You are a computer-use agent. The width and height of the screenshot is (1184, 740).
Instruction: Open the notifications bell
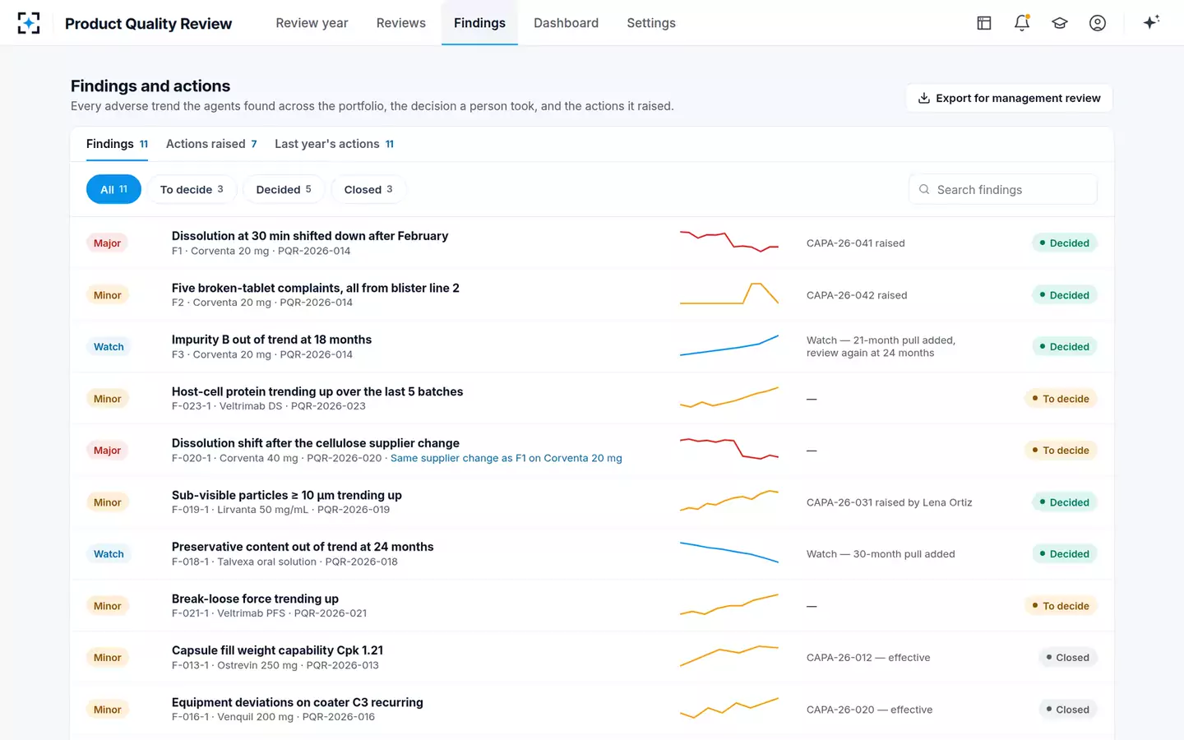pos(1022,23)
